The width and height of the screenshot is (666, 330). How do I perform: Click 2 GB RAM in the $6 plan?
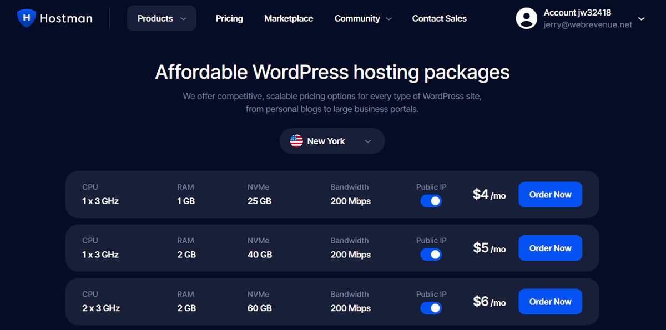186,308
